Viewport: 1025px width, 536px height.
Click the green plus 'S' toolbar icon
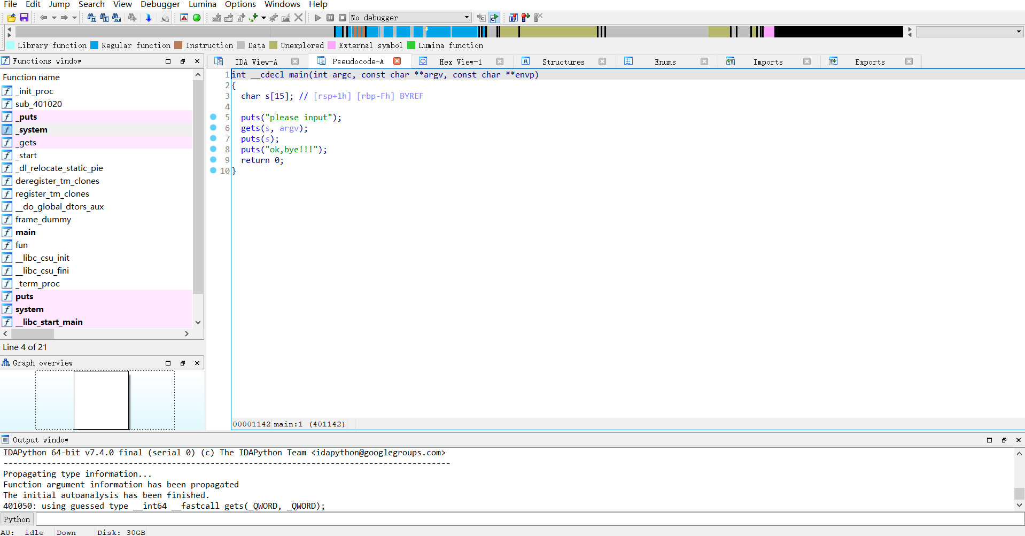(253, 18)
